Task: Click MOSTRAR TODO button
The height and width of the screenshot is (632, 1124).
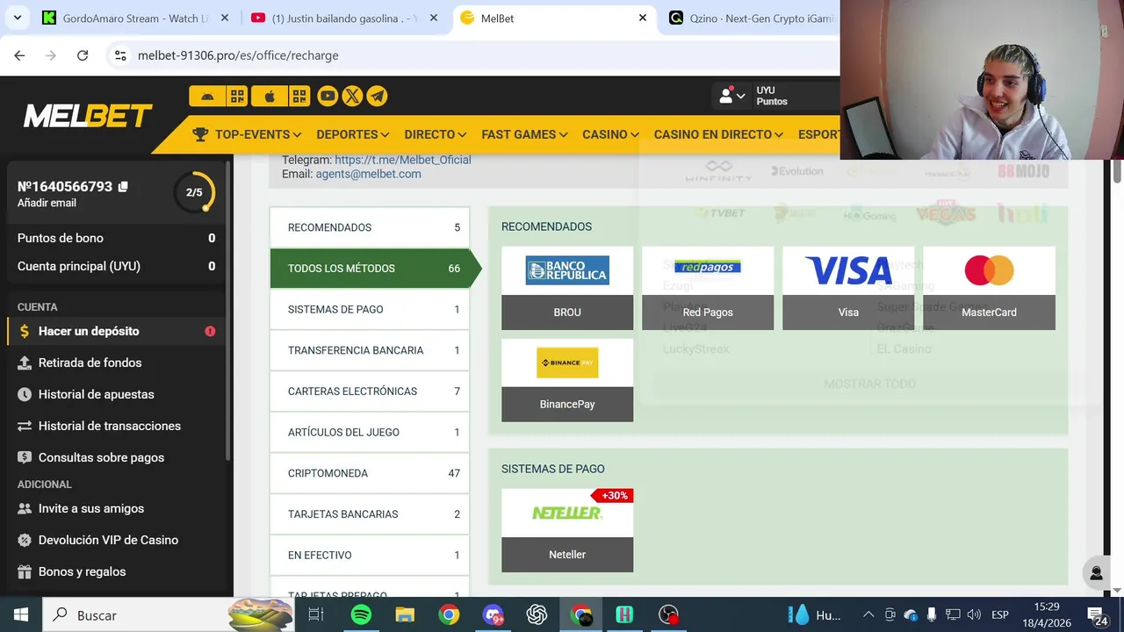Action: (x=869, y=384)
